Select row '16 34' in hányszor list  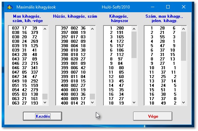117,94
